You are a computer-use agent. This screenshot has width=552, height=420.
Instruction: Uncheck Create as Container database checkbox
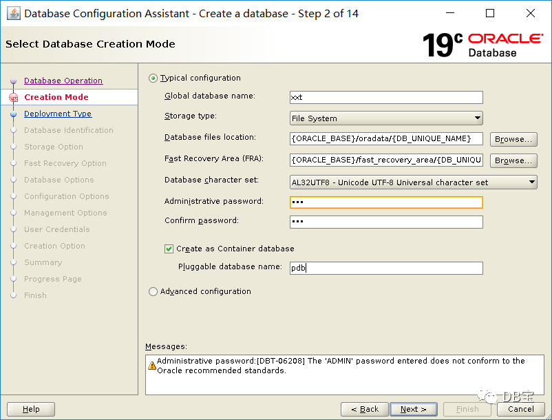coord(169,249)
